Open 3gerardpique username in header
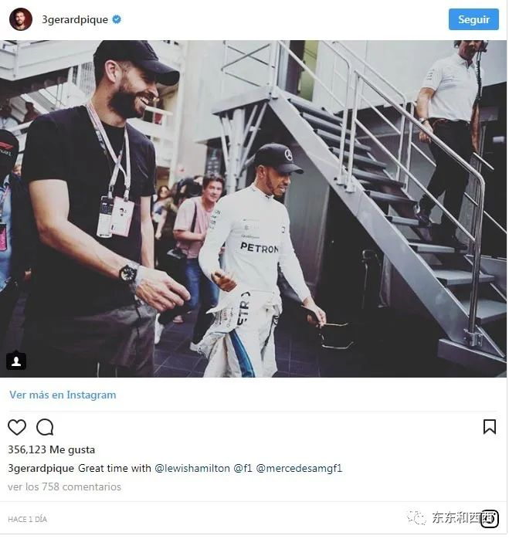Viewport: 509px width, 539px height. pos(75,19)
